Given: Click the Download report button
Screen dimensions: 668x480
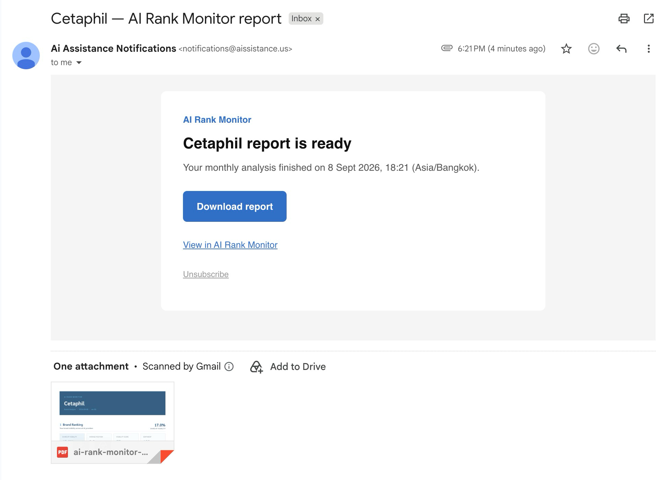Looking at the screenshot, I should point(235,206).
